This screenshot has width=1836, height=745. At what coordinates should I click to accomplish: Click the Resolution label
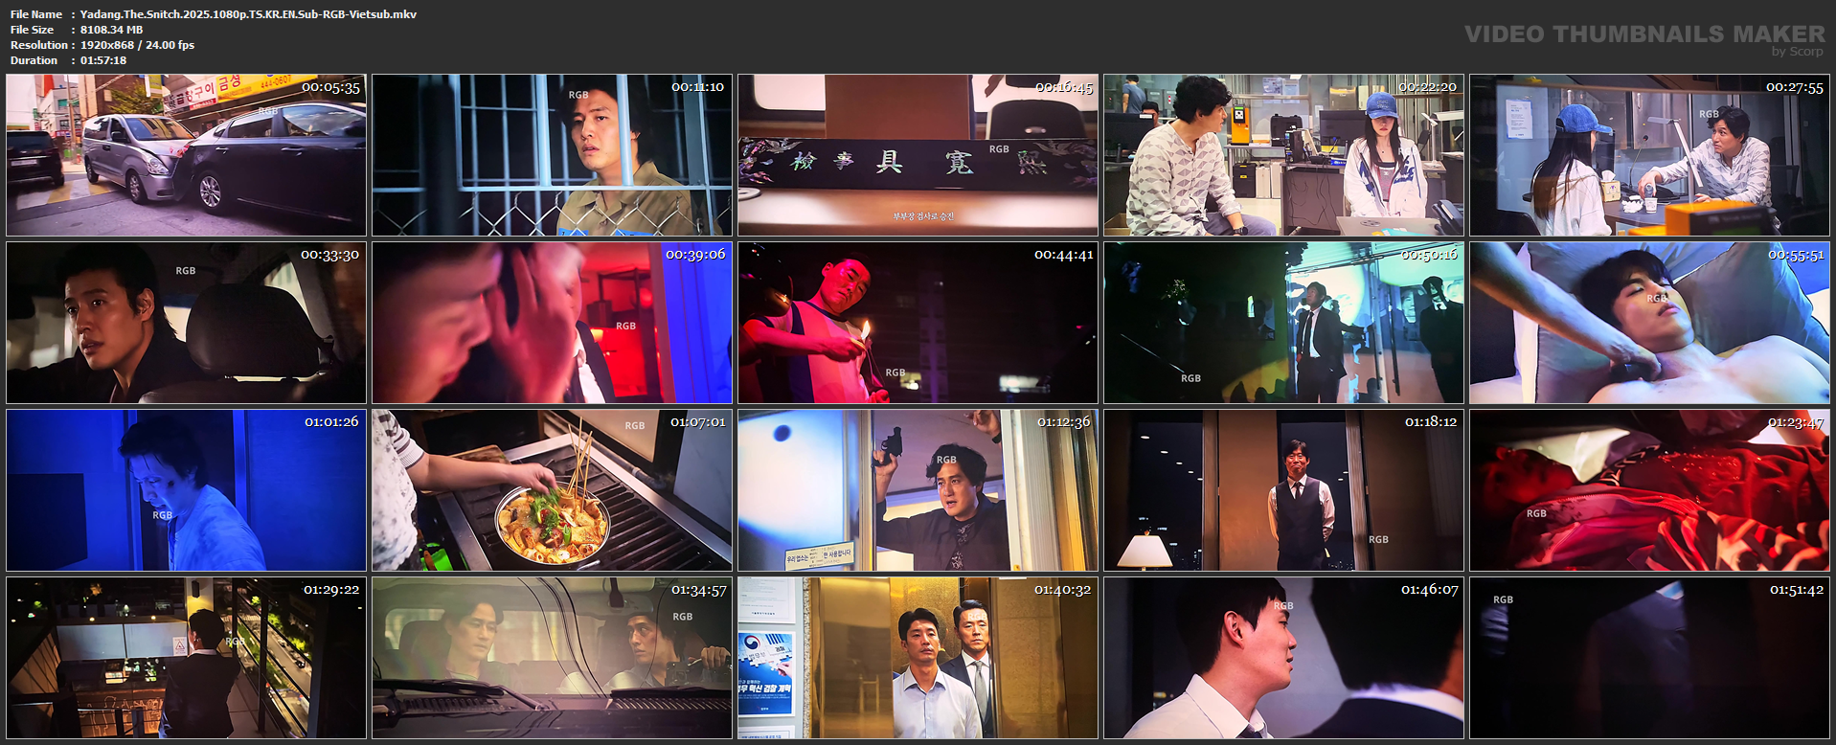point(39,45)
